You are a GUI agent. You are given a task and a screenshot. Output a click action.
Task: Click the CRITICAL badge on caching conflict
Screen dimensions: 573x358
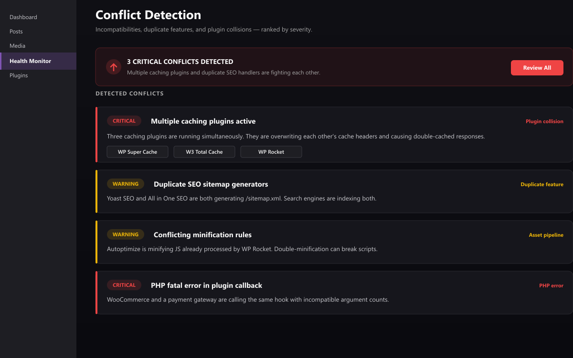point(124,121)
